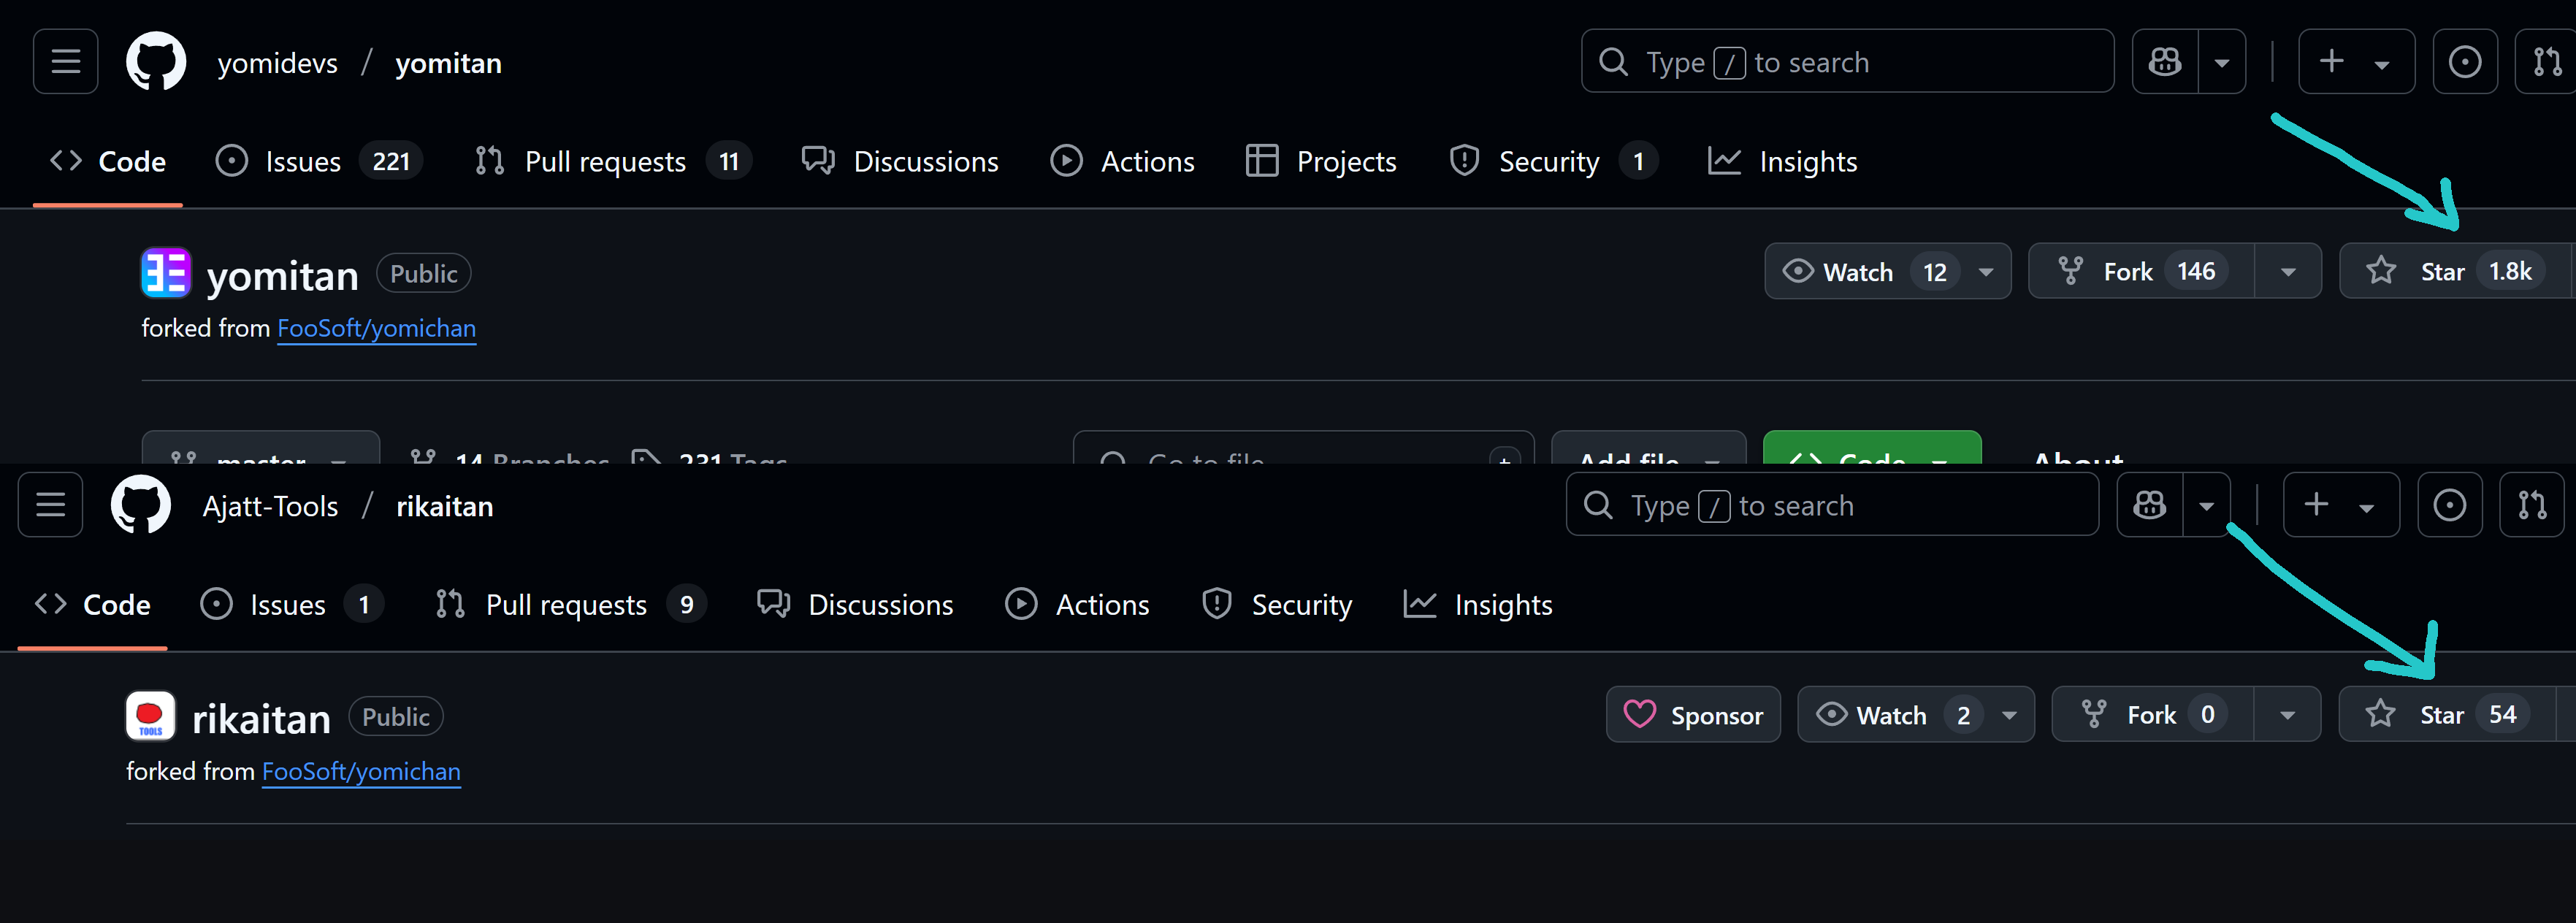Open yomitan's Projects tab
2576x923 pixels.
tap(1320, 161)
